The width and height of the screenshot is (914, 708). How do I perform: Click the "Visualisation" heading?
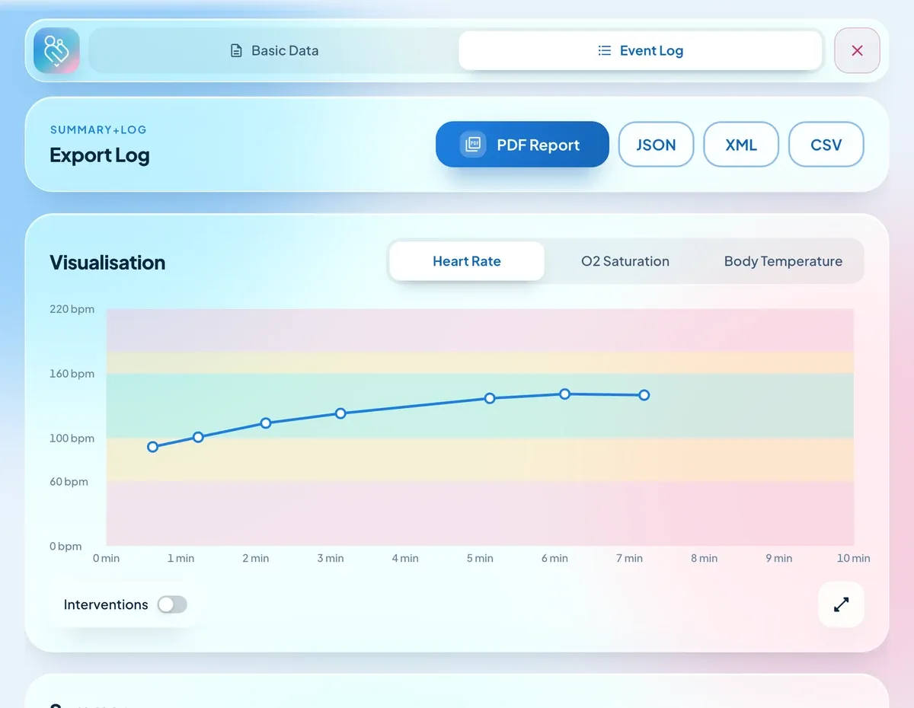107,263
